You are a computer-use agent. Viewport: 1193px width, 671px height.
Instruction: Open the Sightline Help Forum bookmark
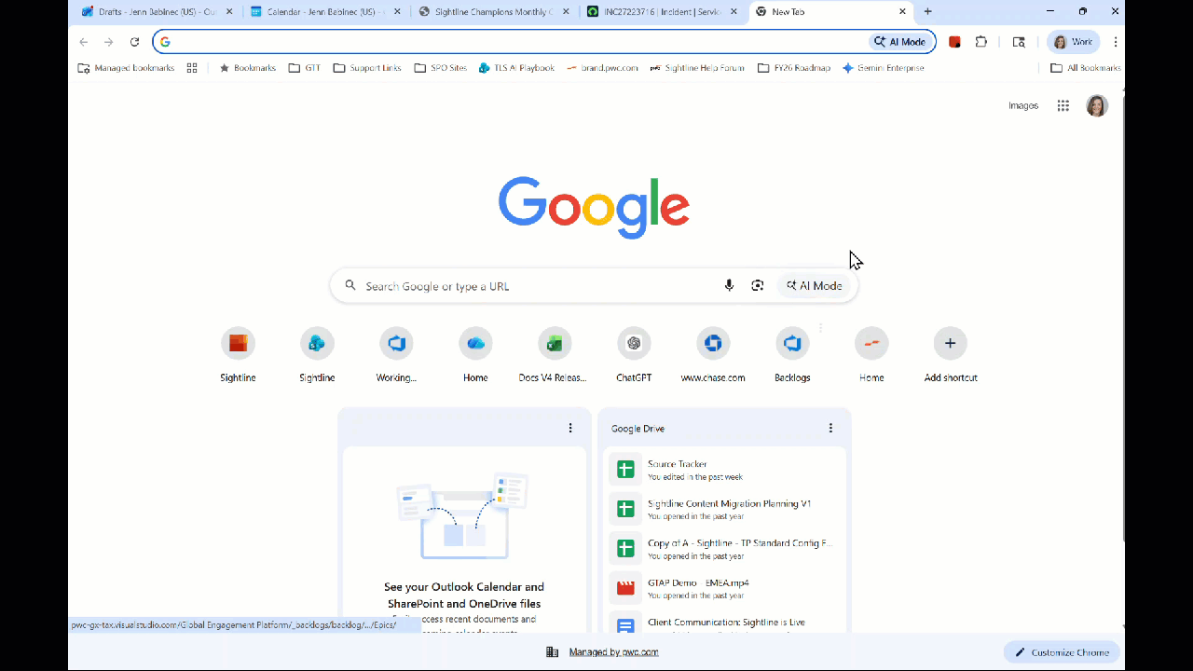tap(697, 68)
